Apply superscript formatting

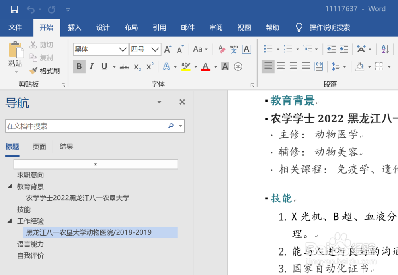click(x=150, y=66)
